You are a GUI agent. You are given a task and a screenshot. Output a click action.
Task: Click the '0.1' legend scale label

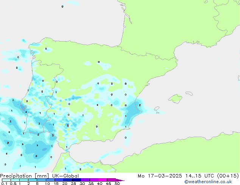[4, 183]
